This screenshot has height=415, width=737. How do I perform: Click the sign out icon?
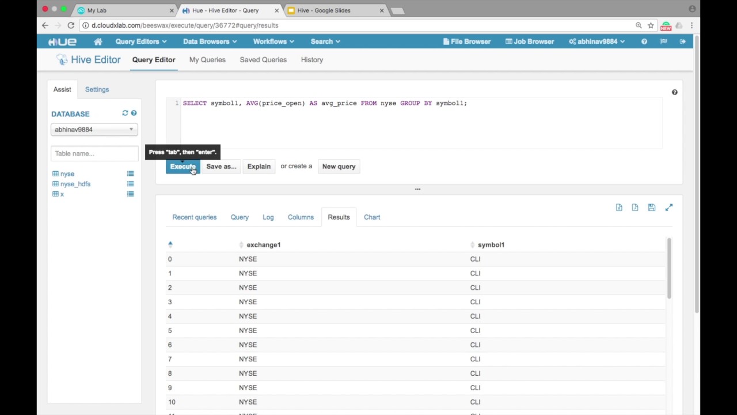683,41
